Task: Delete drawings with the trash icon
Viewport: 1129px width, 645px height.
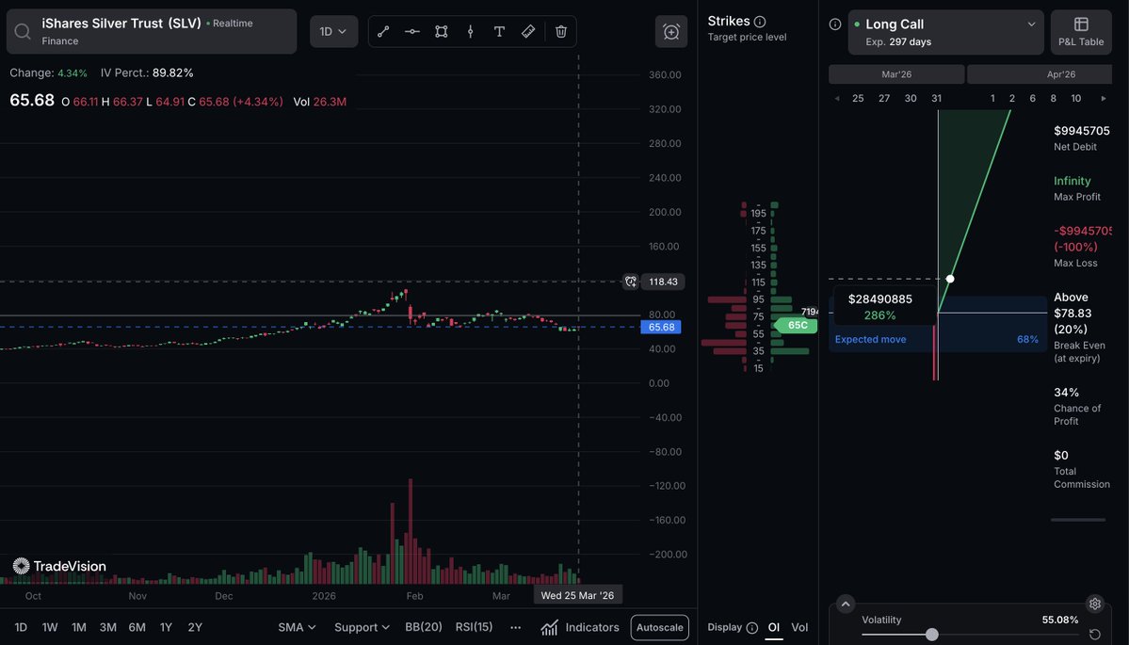Action: [x=561, y=32]
